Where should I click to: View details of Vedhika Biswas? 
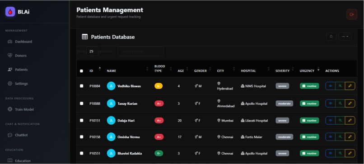point(330,86)
